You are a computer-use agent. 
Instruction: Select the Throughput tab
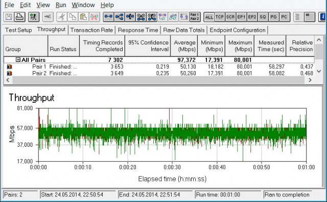click(51, 30)
